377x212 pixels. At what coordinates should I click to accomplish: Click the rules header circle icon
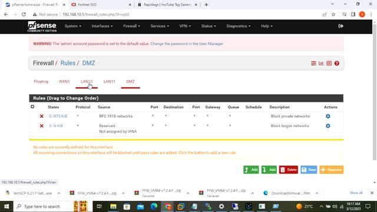click(x=32, y=107)
